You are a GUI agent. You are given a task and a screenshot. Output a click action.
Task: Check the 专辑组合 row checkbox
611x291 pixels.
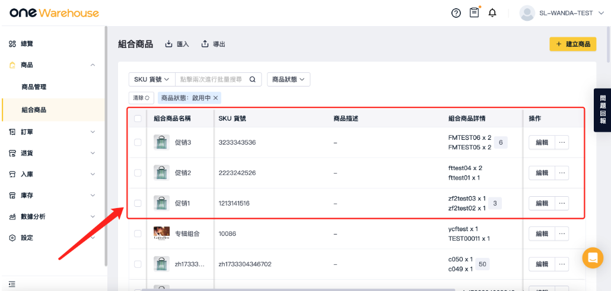click(138, 234)
